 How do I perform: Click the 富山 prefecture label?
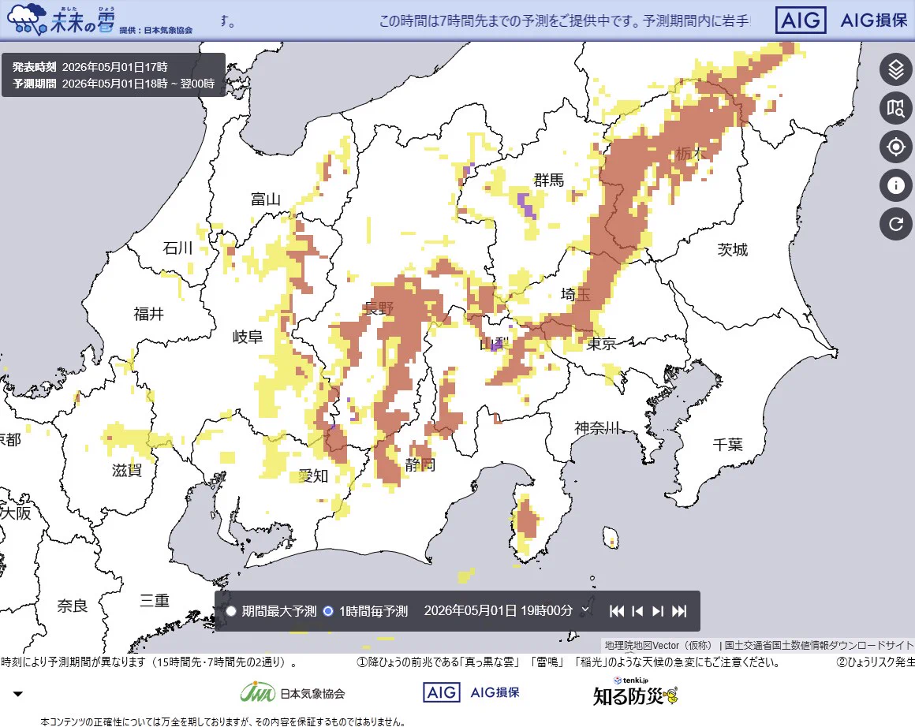pos(266,199)
